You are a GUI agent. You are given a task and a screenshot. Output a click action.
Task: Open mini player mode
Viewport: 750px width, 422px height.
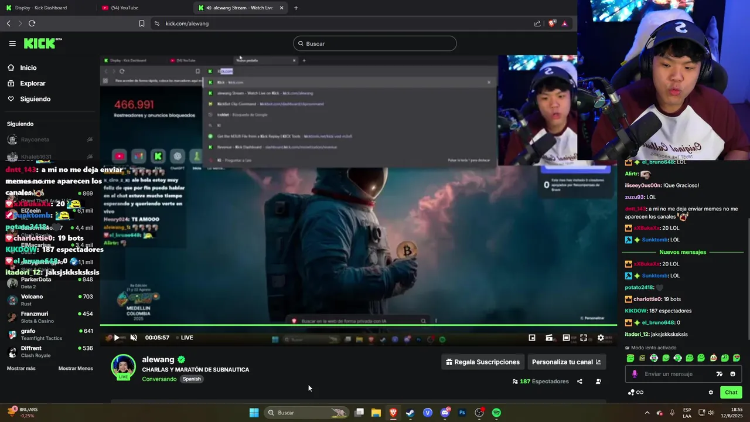point(532,338)
